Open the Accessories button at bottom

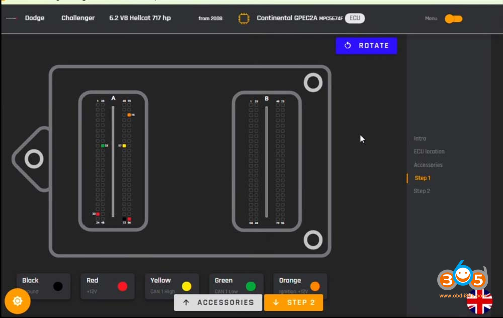click(218, 302)
